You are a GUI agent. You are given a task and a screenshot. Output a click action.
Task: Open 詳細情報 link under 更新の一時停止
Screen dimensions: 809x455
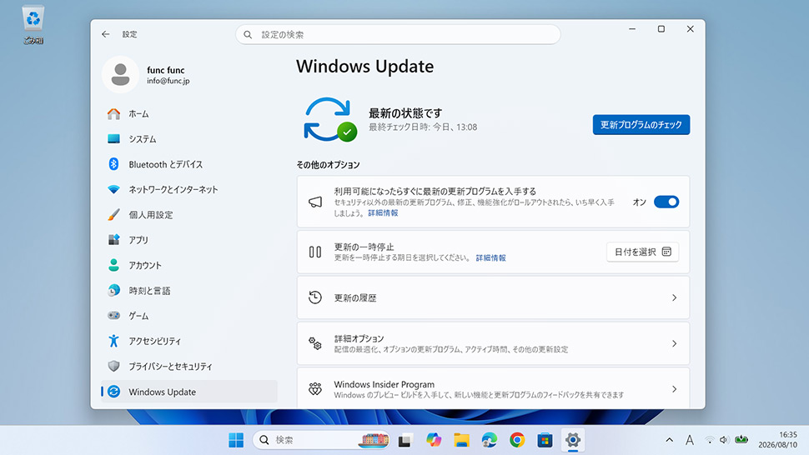click(x=490, y=257)
